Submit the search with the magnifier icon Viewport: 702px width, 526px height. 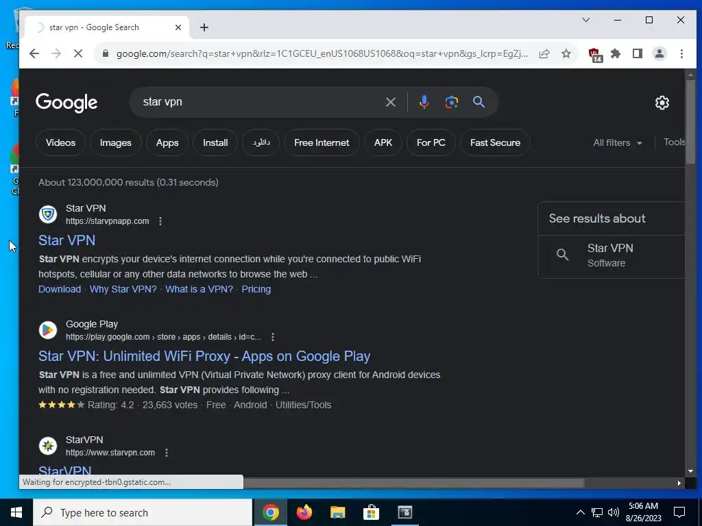tap(479, 102)
